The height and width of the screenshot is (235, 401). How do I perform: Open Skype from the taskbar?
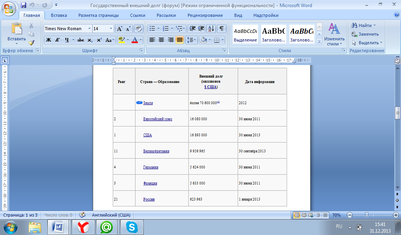tap(132, 227)
